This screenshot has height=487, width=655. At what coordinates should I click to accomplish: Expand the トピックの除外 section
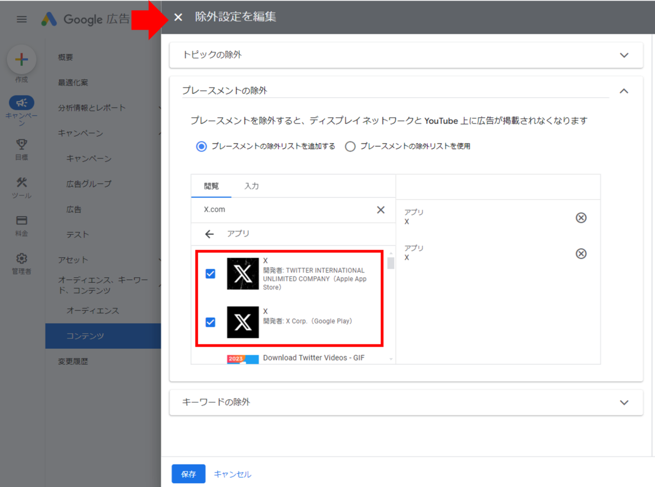(624, 55)
